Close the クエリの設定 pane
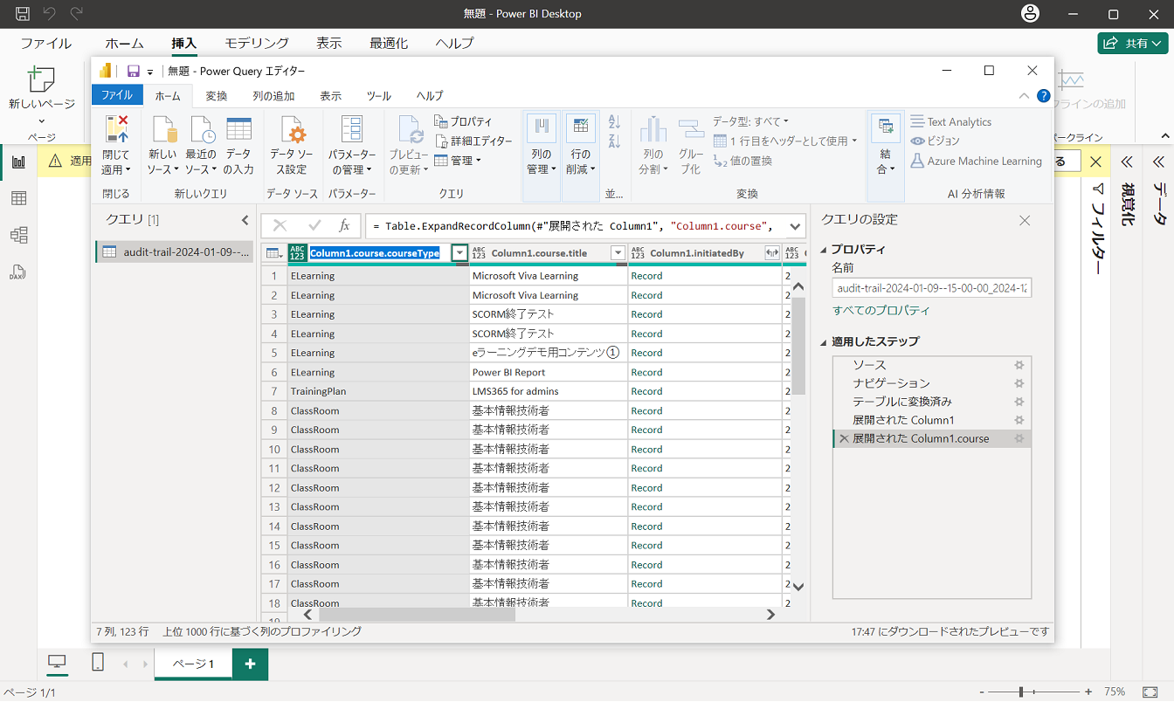This screenshot has width=1174, height=702. click(x=1026, y=221)
